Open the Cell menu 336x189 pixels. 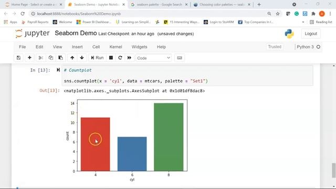[96, 47]
